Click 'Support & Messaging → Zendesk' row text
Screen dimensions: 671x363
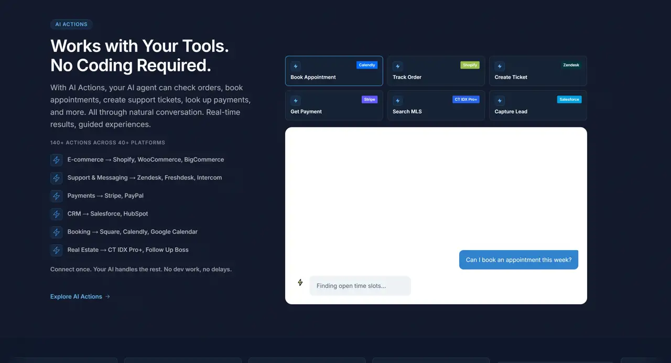click(145, 178)
